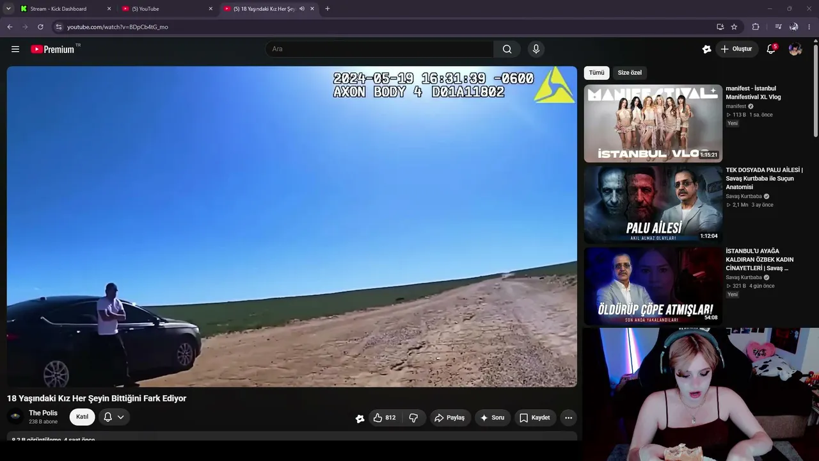Open Istanbul Manifestival XL Vlog thumbnail
Image resolution: width=819 pixels, height=461 pixels.
[x=653, y=124]
